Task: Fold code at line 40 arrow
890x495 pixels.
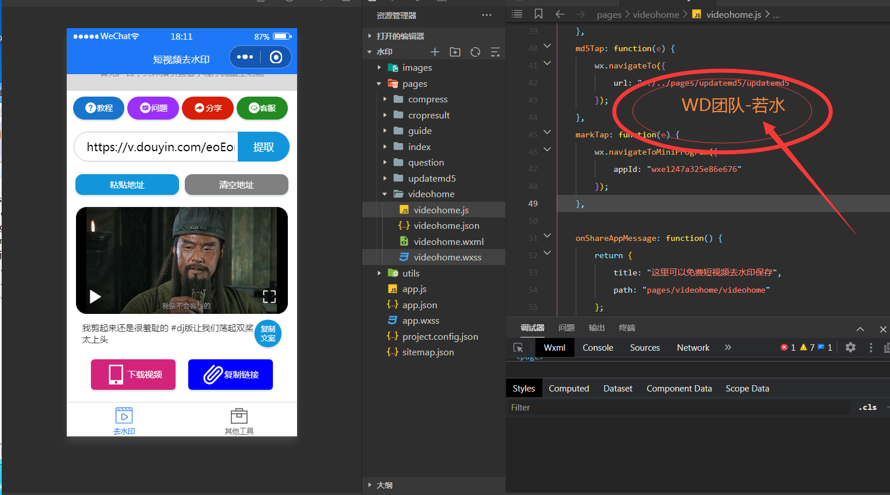Action: pos(547,46)
